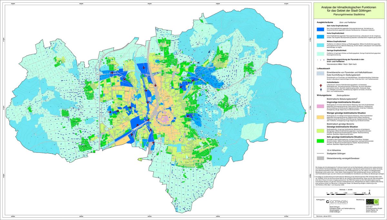Click the 'Bioklimatisch günstige Bereiche' label
Image resolution: width=387 pixels, height=220 pixels.
click(341, 124)
